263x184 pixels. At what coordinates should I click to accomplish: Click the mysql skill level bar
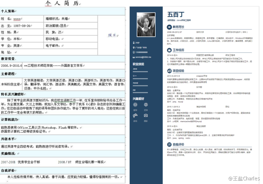point(140,86)
